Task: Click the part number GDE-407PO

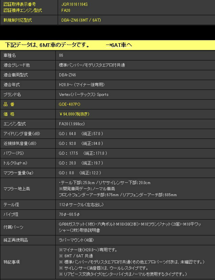Action: pyautogui.click(x=70, y=104)
